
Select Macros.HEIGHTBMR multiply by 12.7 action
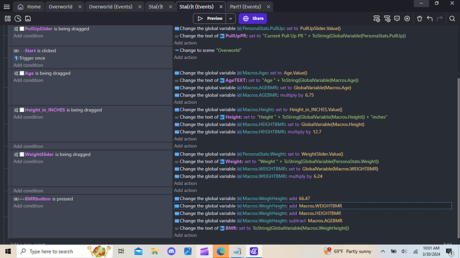click(x=248, y=132)
